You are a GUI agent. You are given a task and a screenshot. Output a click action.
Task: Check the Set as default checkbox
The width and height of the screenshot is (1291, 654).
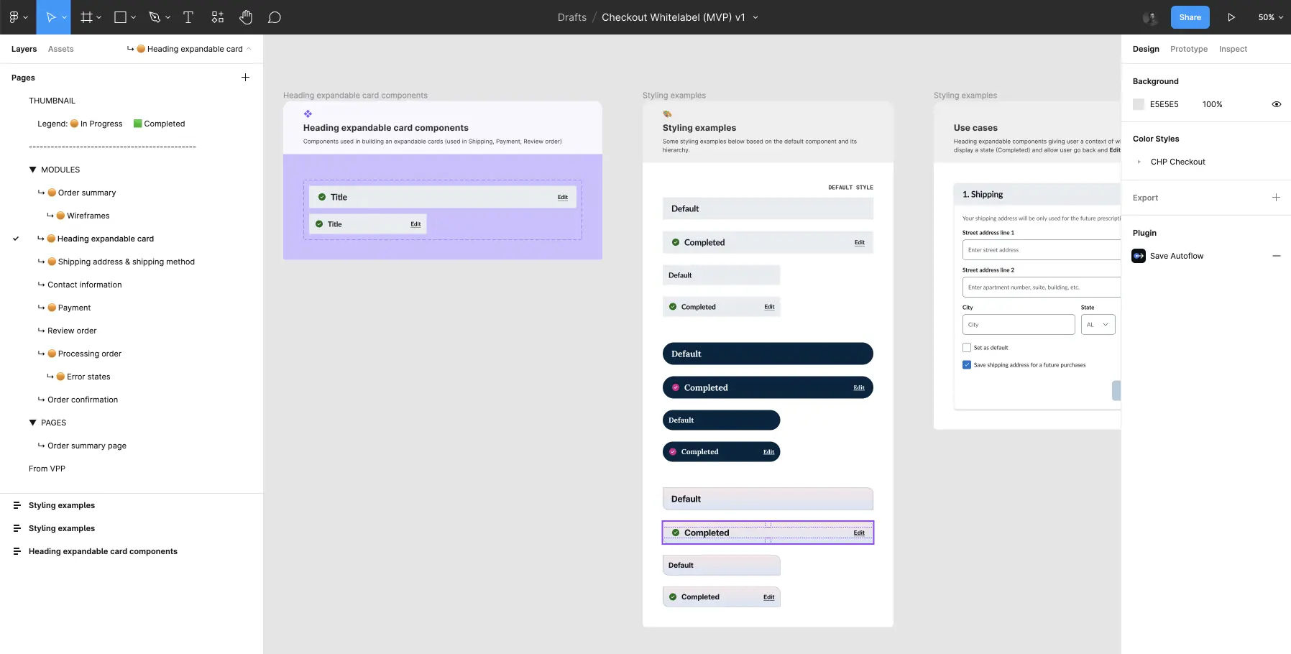pos(967,347)
